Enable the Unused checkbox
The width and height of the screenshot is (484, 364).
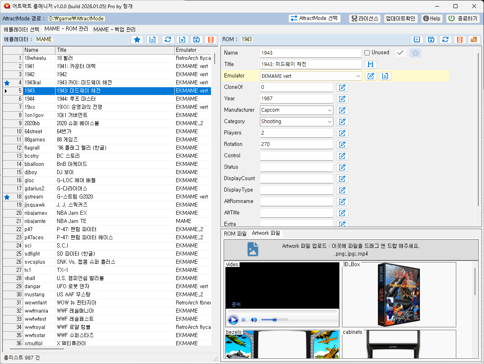click(x=367, y=53)
